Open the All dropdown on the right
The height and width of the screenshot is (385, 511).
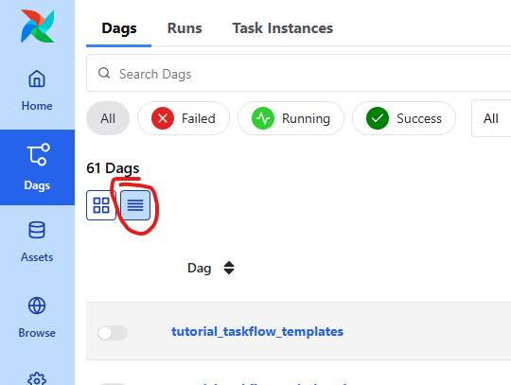click(x=491, y=118)
